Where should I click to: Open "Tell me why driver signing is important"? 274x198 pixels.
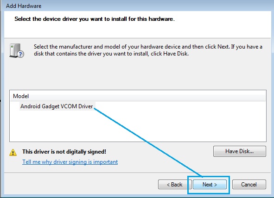(70, 162)
